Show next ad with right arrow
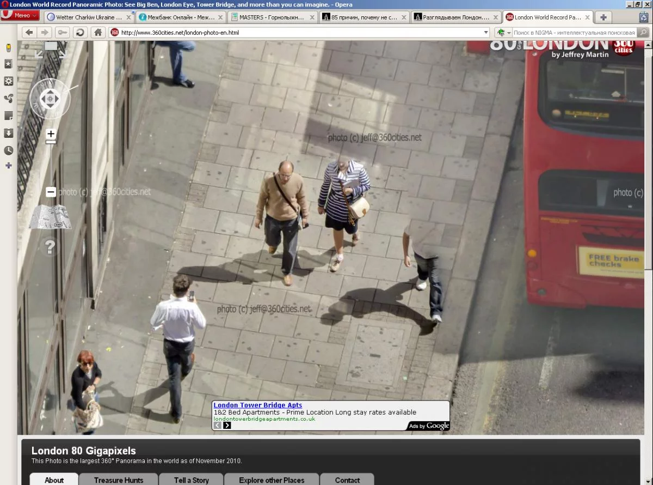Image resolution: width=653 pixels, height=485 pixels. coord(227,425)
